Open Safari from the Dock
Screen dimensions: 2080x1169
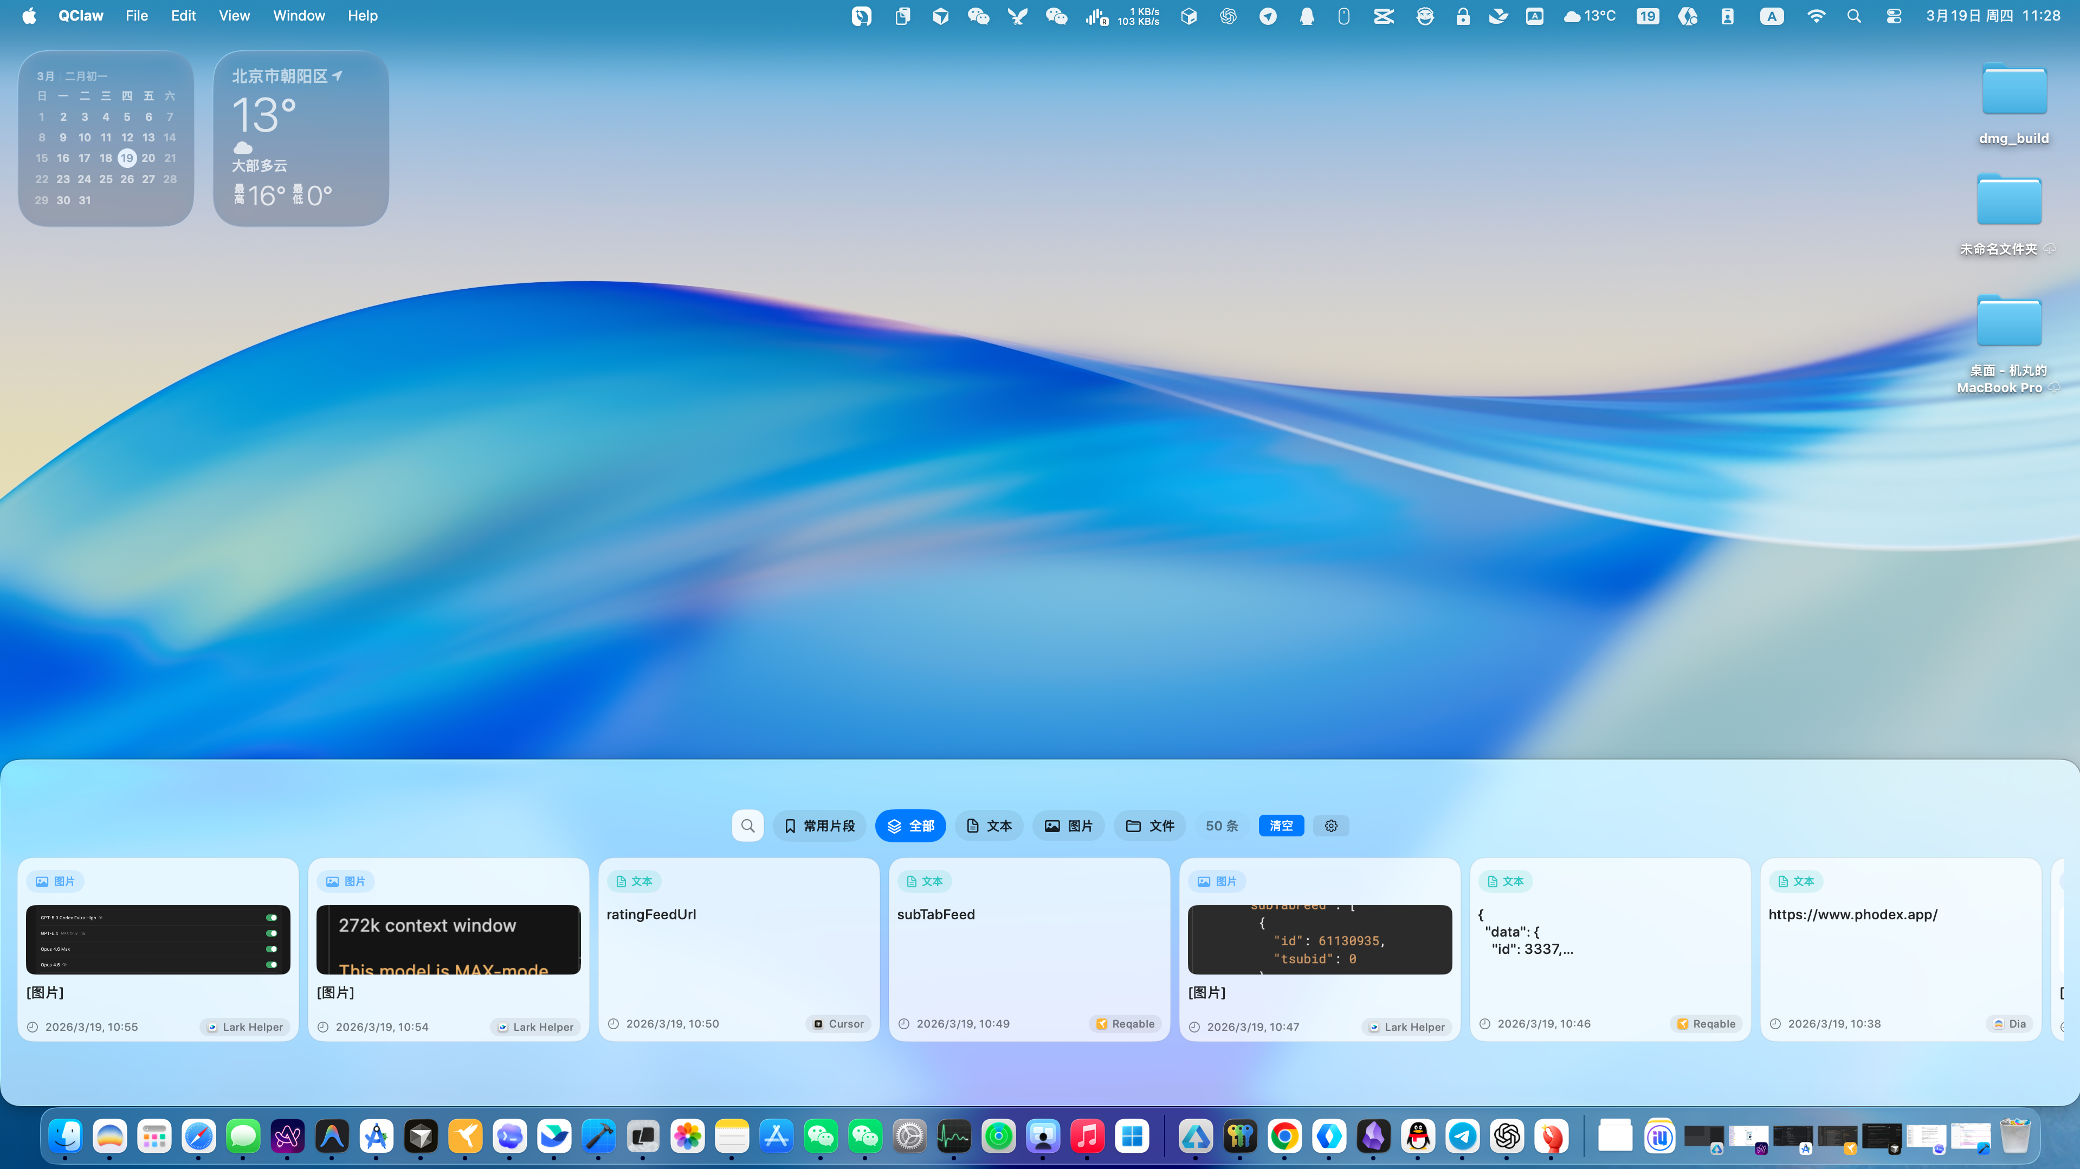coord(199,1136)
